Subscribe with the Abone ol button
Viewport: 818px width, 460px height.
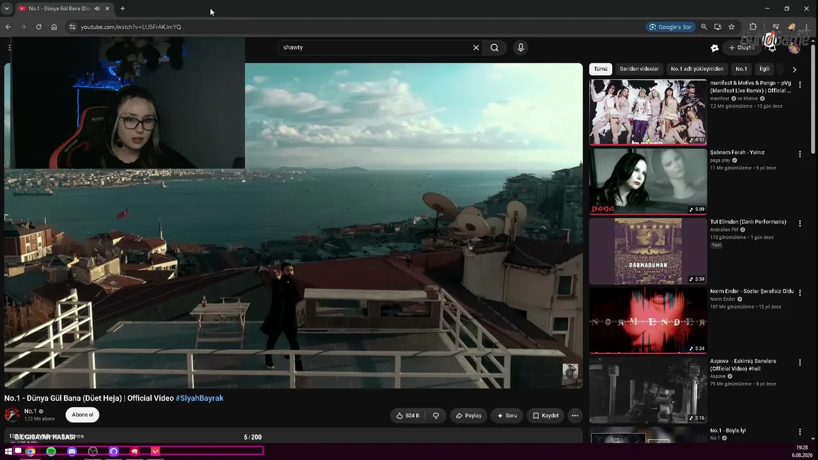coord(82,415)
